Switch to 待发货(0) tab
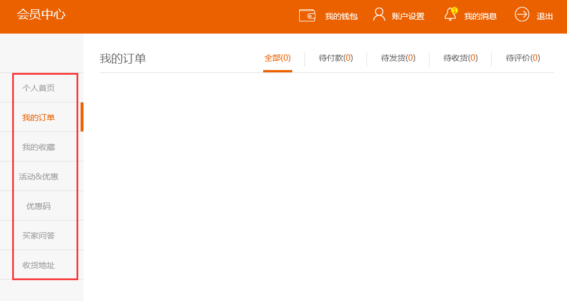The image size is (567, 301). point(398,58)
